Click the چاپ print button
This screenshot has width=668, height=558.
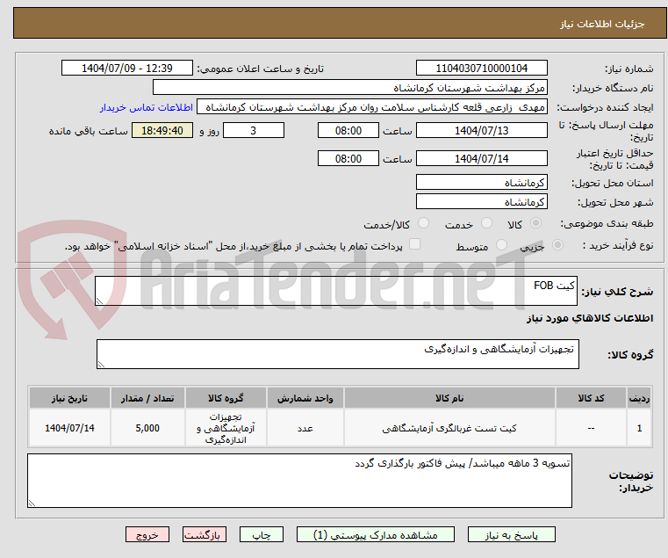[x=262, y=534]
